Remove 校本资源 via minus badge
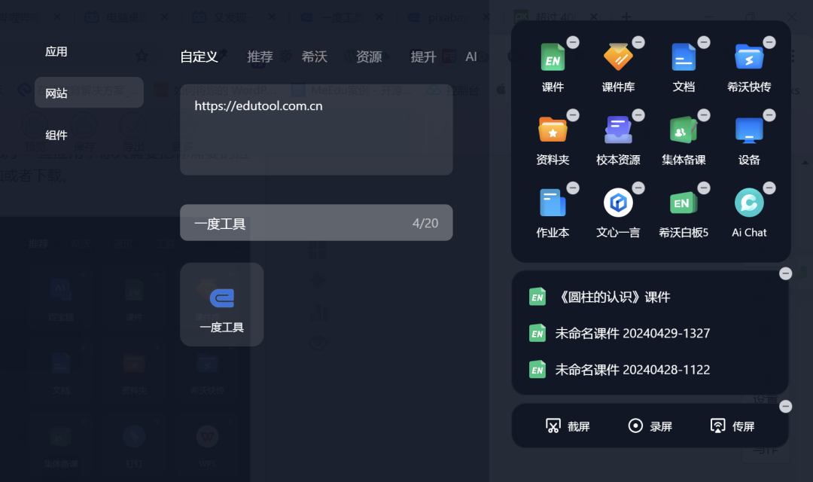Viewport: 813px width, 482px height. [639, 114]
